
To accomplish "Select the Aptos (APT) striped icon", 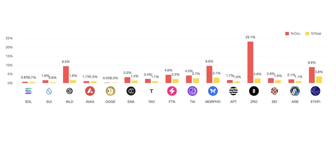I will pyautogui.click(x=233, y=91).
